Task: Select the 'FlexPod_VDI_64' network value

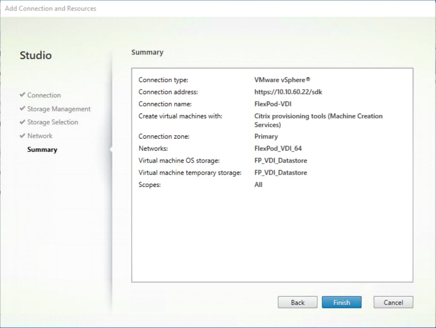Action: tap(278, 149)
